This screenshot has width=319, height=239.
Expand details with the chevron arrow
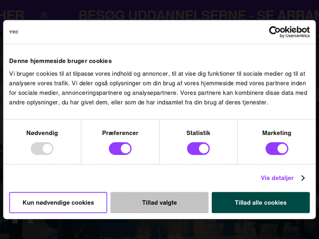(x=303, y=178)
